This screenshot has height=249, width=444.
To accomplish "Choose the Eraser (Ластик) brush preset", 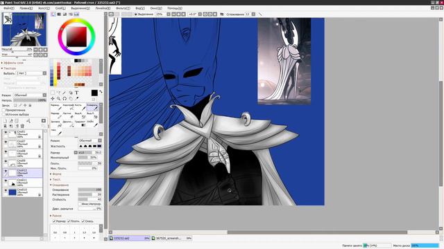I will [68, 115].
